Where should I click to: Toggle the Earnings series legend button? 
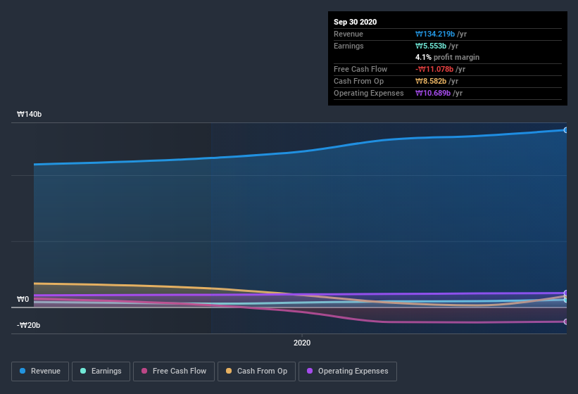[x=101, y=371]
